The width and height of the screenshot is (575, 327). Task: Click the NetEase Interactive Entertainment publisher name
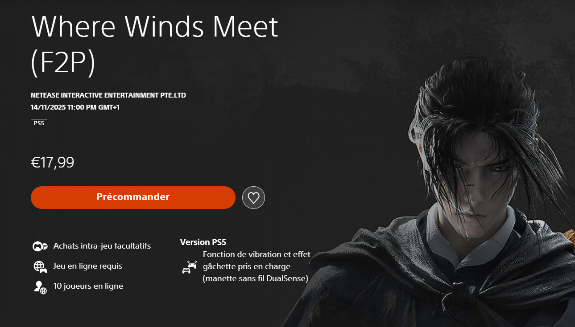(x=108, y=95)
